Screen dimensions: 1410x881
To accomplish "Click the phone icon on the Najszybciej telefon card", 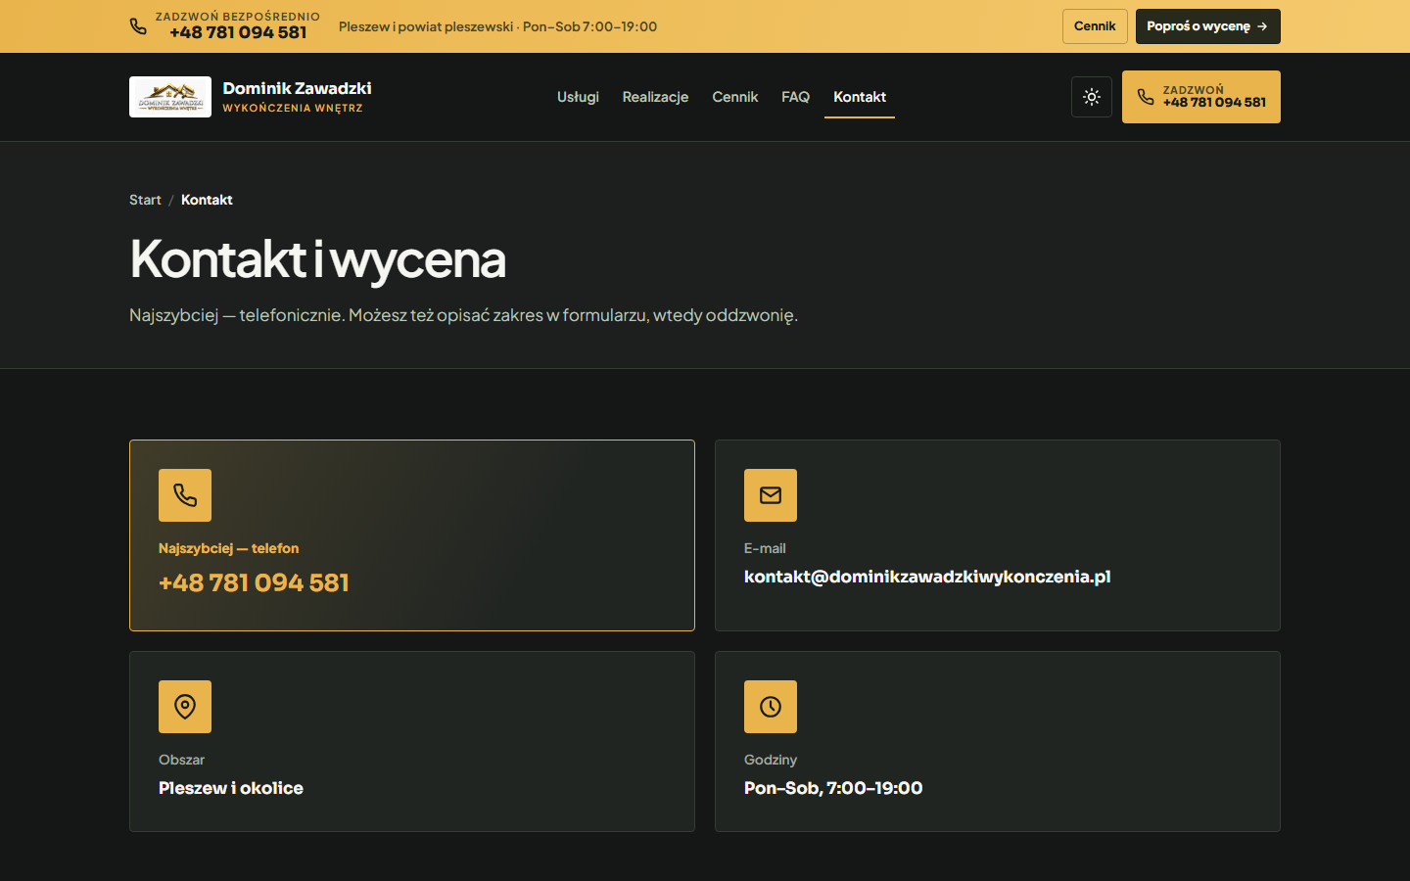I will pos(185,495).
